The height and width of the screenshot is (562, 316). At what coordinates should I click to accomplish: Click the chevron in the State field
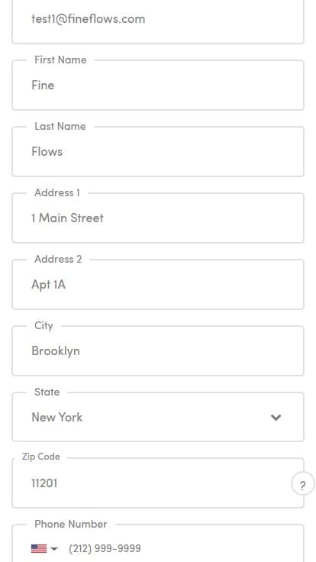[276, 417]
